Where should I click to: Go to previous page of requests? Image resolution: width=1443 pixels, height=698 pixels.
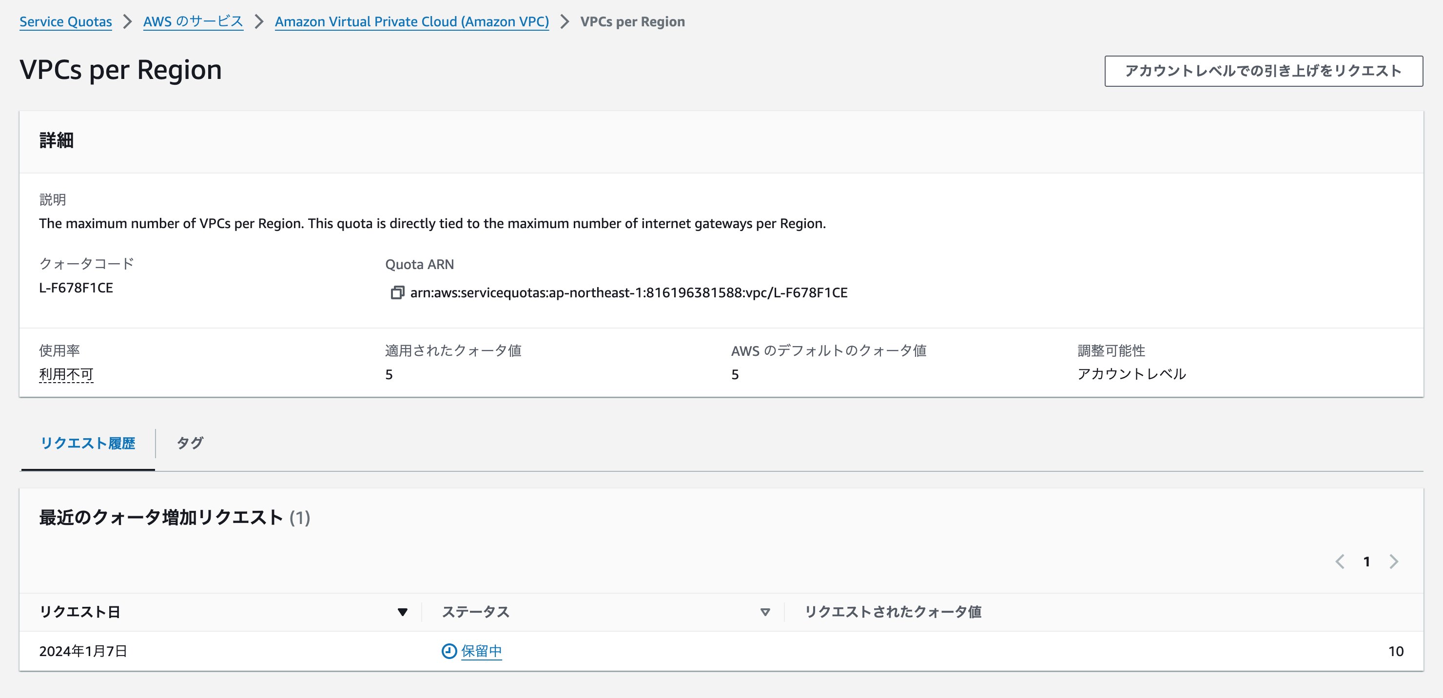(x=1340, y=562)
